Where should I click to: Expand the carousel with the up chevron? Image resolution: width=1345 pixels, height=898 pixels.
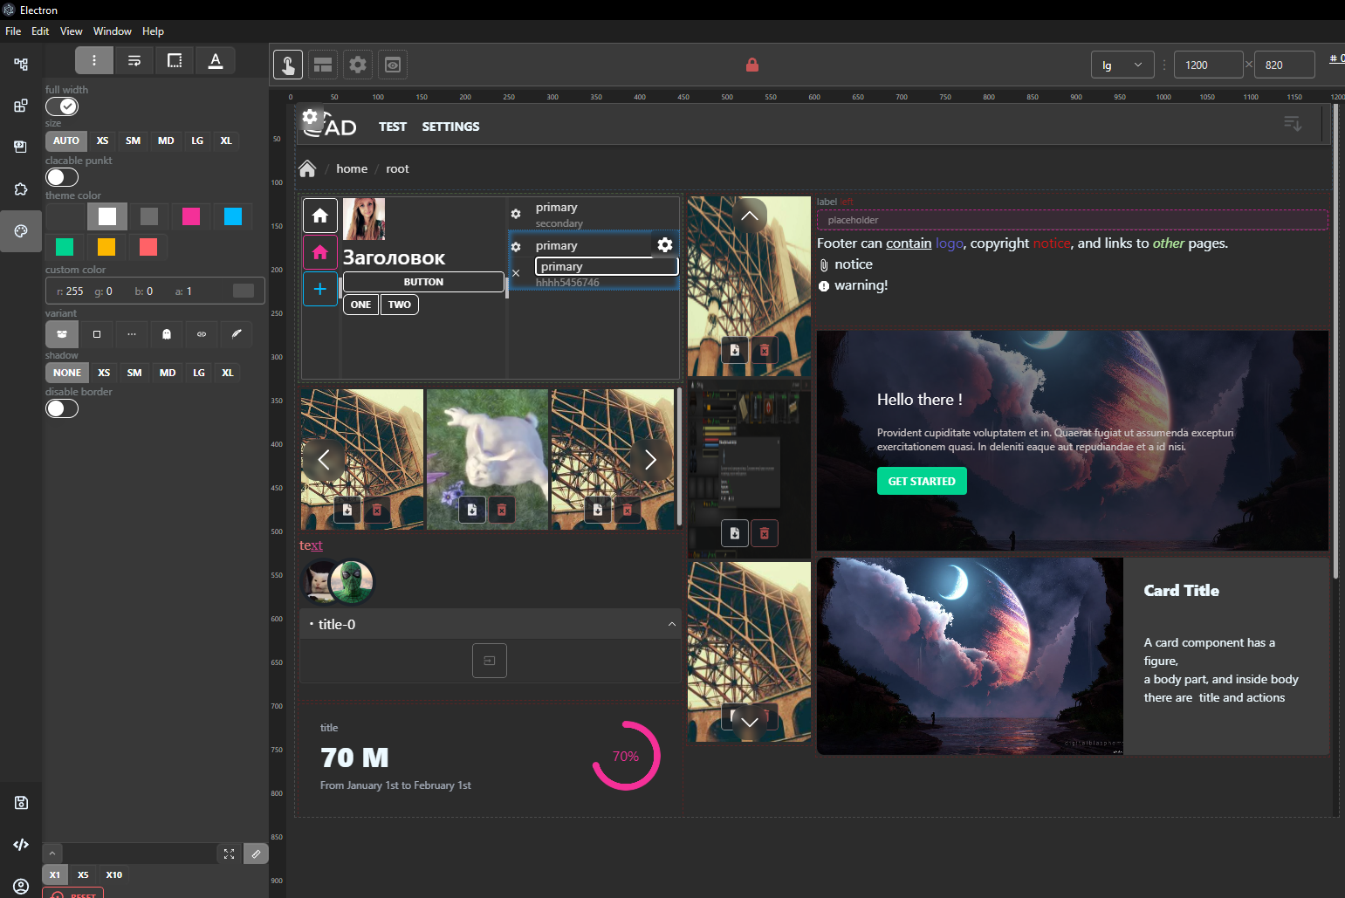[x=749, y=215]
